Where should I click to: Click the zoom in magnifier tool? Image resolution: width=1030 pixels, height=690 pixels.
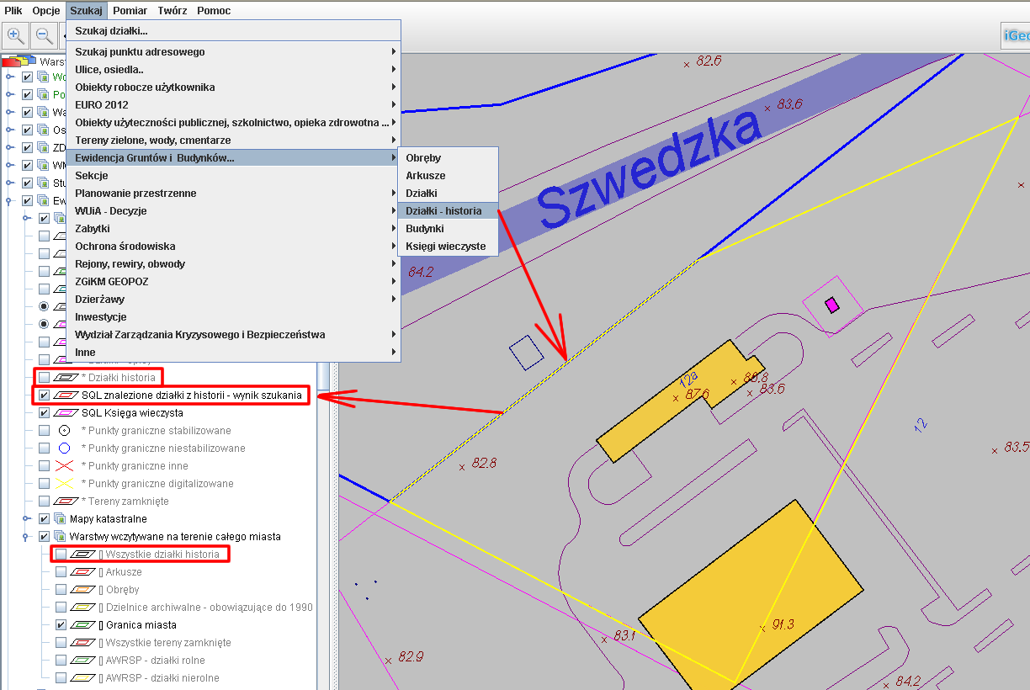tap(16, 36)
